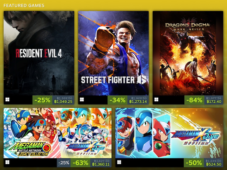Open Mega Man X DiVE Offline banner

(x=169, y=133)
